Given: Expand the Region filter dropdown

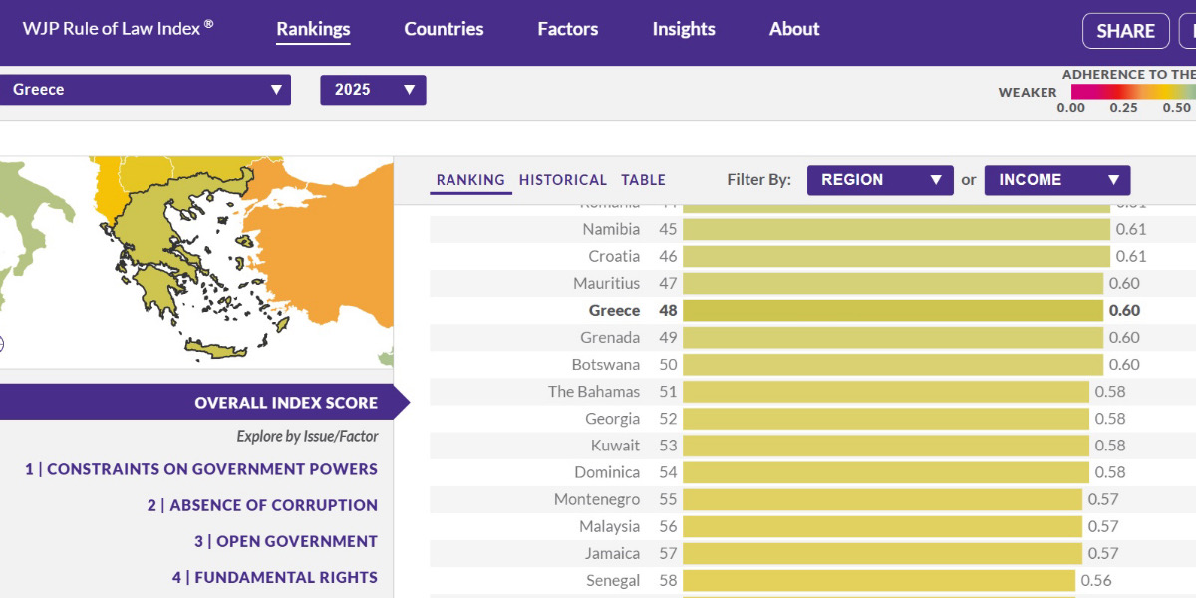Looking at the screenshot, I should point(880,180).
